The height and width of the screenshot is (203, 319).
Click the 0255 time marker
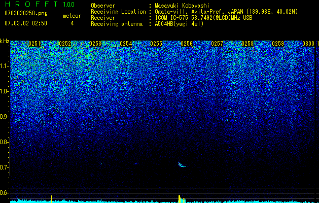click(156, 44)
